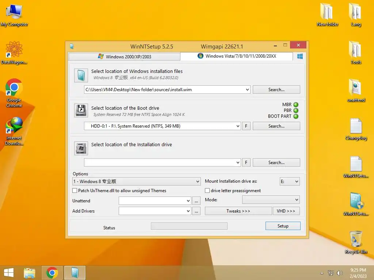Open the Tools folder on the desktop

coord(356,53)
